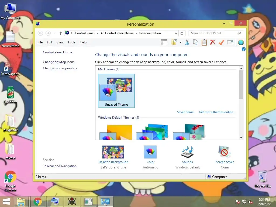The image size is (276, 207).
Task: Select the release folder on desktop
Action: click(11, 151)
